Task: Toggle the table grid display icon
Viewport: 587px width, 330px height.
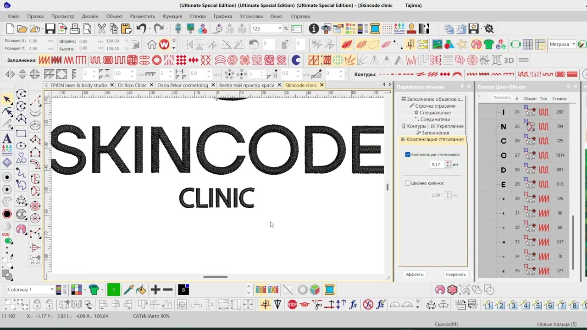Action: [528, 44]
